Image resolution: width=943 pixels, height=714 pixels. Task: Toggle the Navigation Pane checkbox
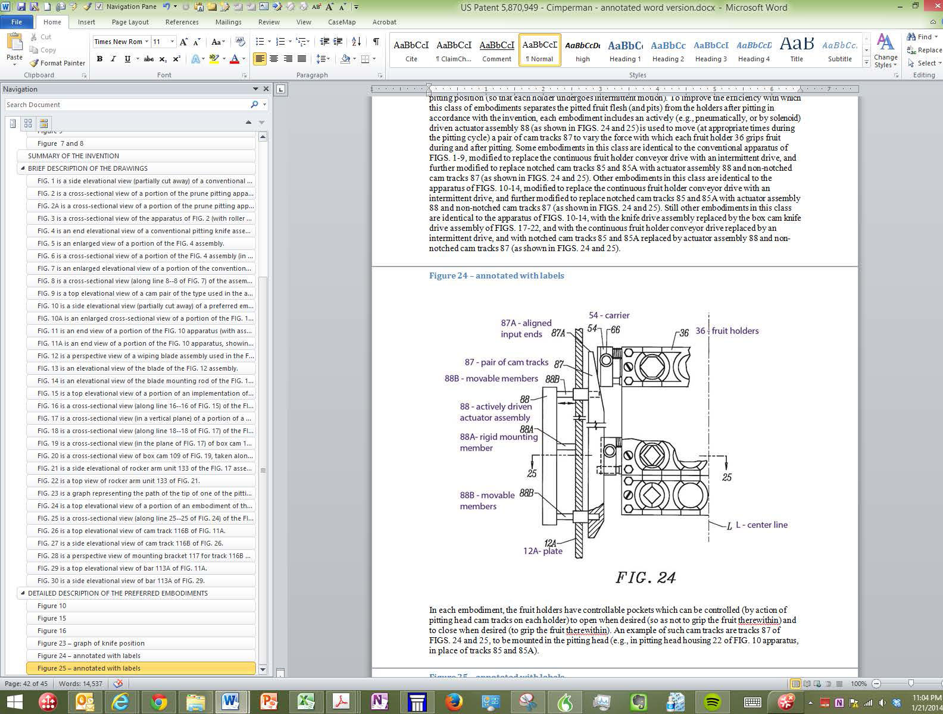click(99, 7)
